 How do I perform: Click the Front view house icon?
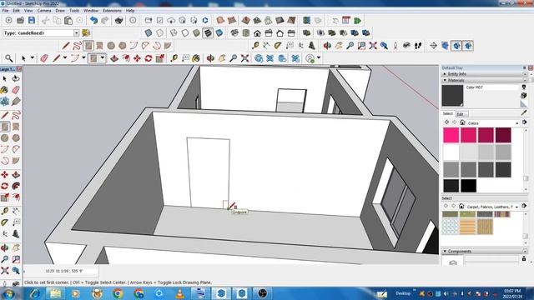click(x=257, y=33)
